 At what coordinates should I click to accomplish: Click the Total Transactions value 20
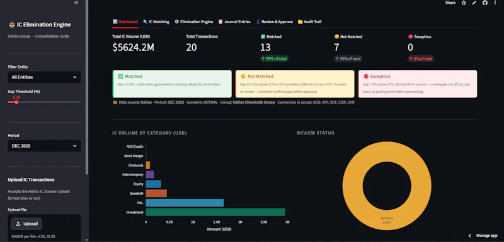[192, 47]
